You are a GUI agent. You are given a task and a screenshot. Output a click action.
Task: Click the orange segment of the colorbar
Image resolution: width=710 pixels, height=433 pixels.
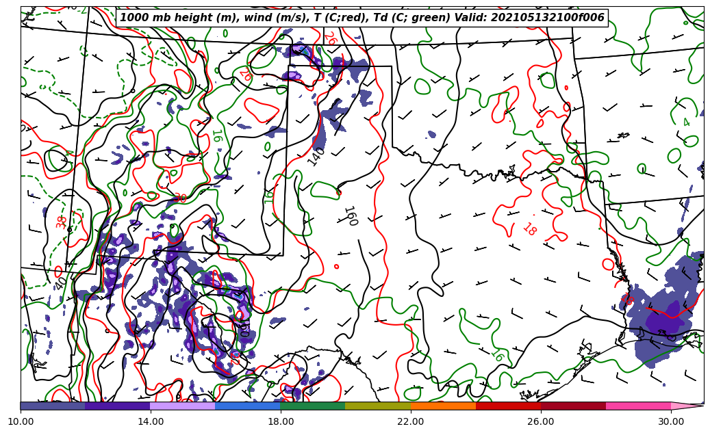(443, 406)
